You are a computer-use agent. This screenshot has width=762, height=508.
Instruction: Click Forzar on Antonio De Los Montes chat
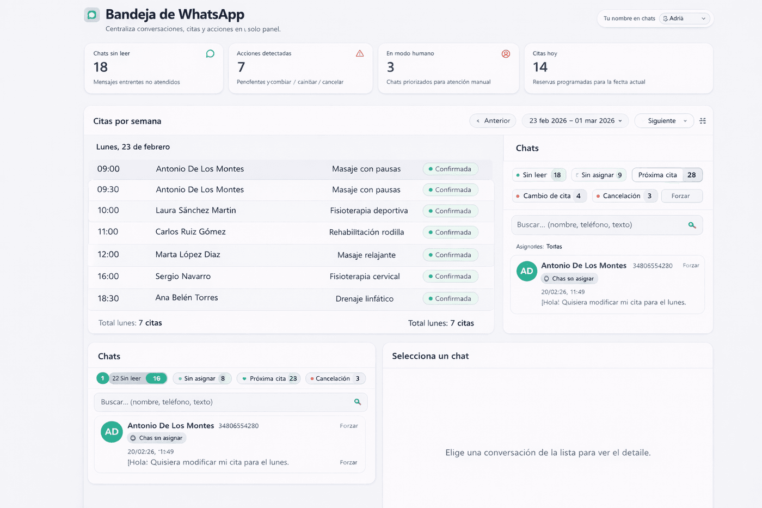click(691, 266)
